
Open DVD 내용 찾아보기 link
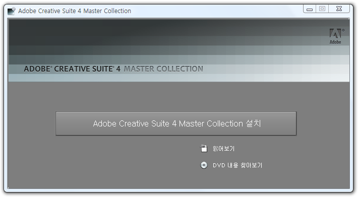tap(237, 165)
